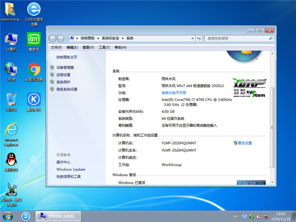The height and width of the screenshot is (222, 296).
Task: Open the Recycle Bin icon
Action: (x=11, y=102)
